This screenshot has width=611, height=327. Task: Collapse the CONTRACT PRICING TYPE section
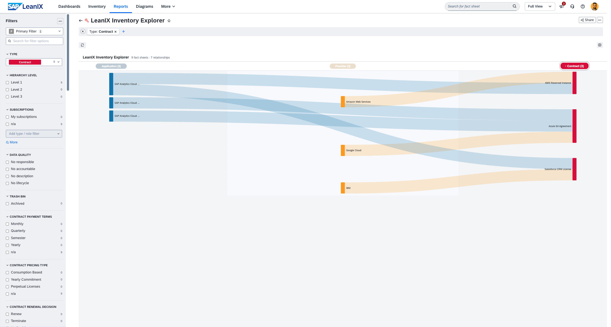[27, 265]
